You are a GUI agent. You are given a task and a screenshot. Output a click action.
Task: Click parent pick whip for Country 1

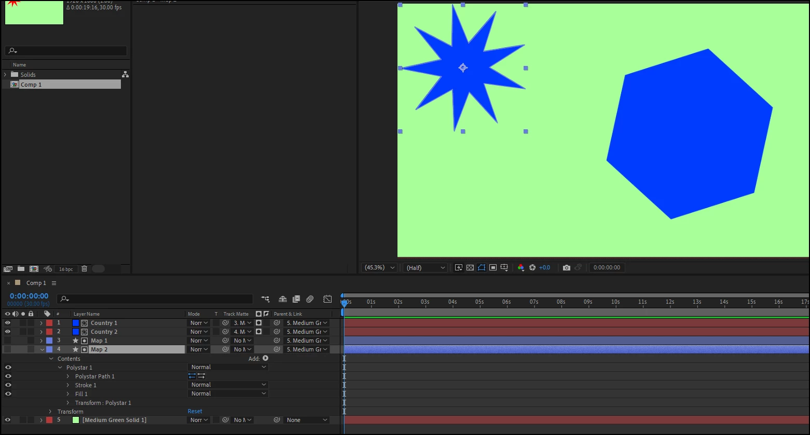pos(277,323)
